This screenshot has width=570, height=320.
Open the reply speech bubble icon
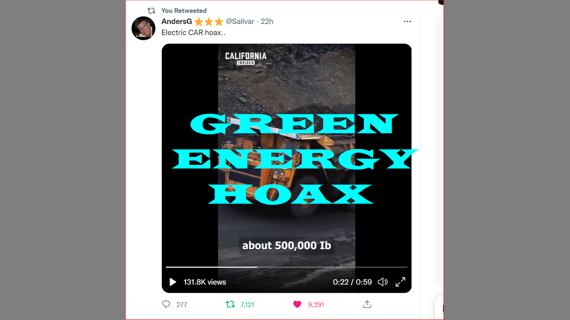166,304
